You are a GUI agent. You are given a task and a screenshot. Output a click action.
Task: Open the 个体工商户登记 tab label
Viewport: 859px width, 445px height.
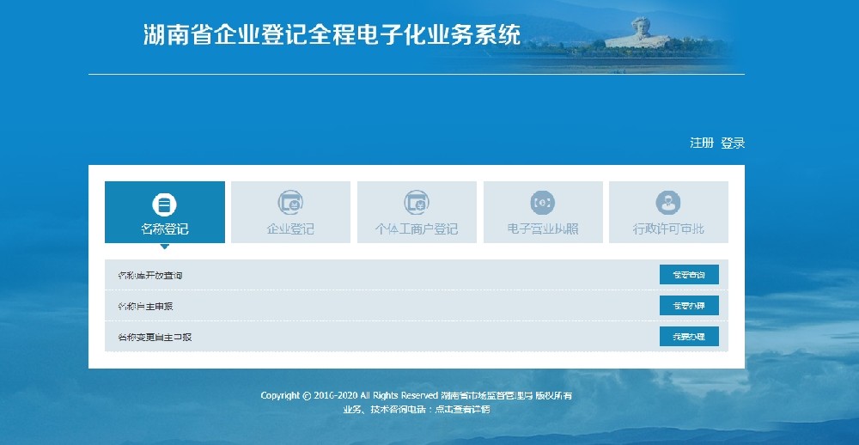point(417,229)
